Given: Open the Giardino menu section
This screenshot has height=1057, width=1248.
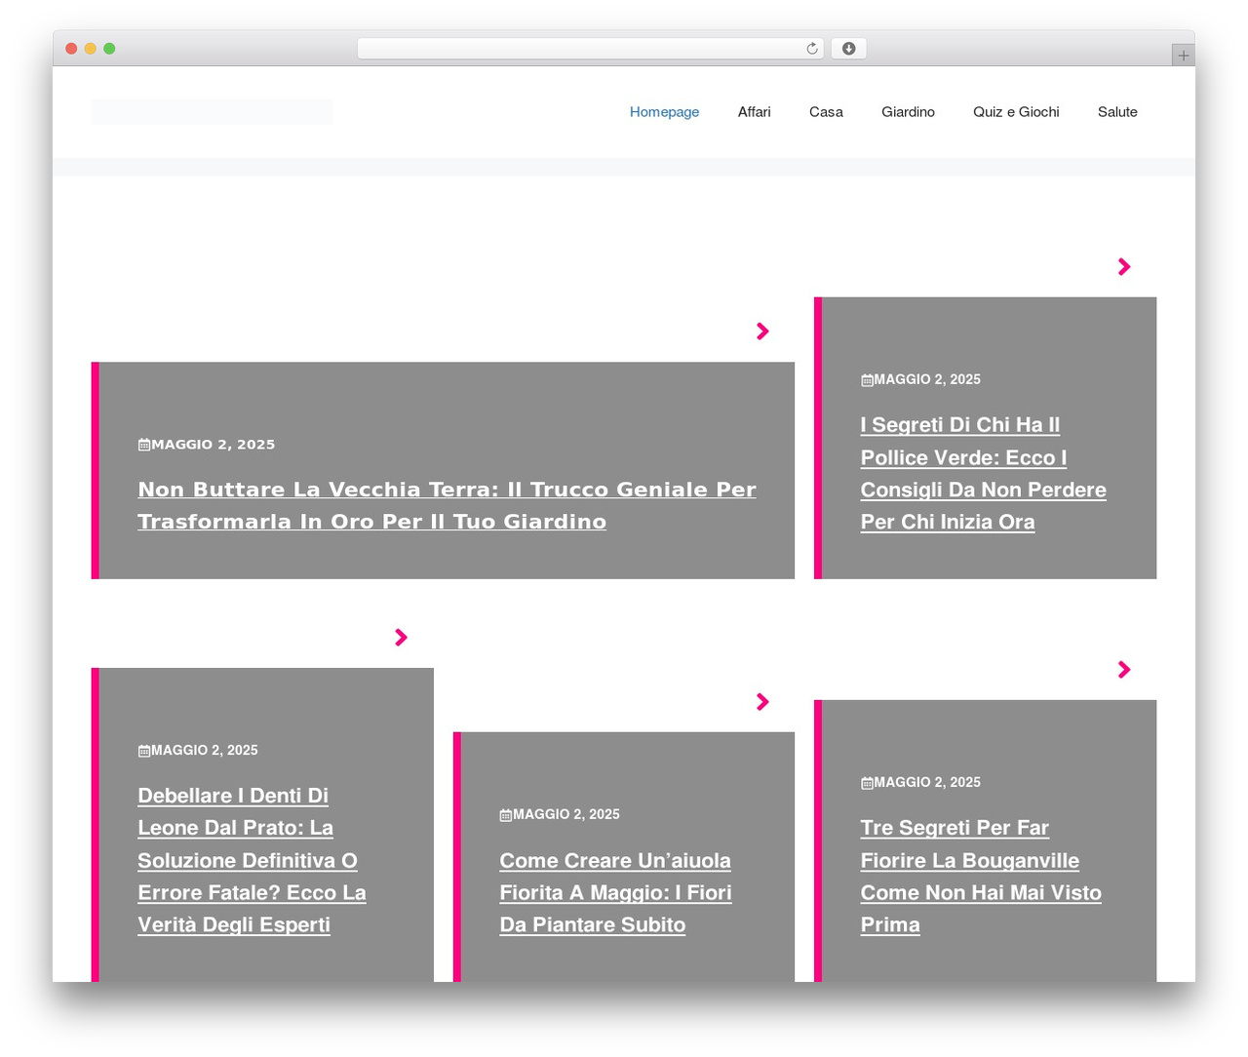Looking at the screenshot, I should point(908,112).
